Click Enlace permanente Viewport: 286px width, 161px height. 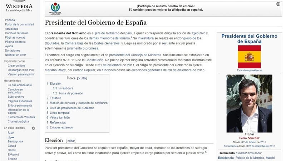coord(20,106)
